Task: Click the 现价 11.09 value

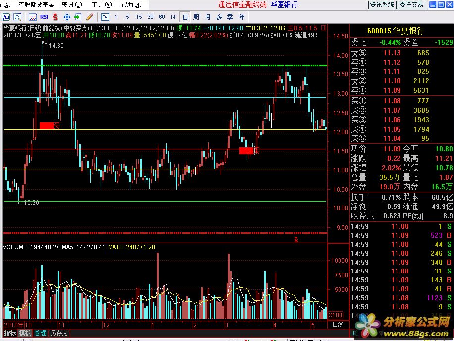Action: click(392, 149)
